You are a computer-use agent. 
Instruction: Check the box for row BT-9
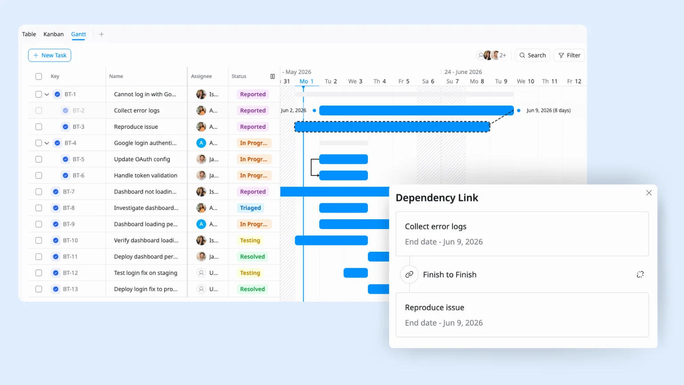pyautogui.click(x=39, y=224)
